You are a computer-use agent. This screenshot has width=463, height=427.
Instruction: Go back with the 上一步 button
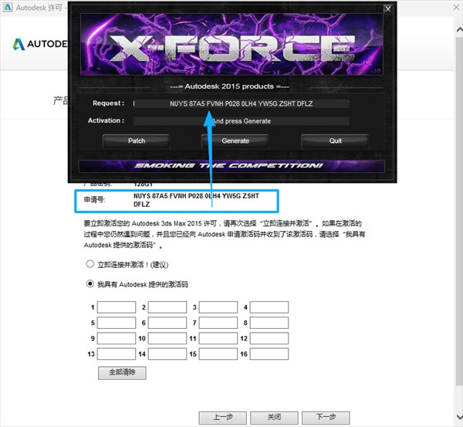[221, 417]
